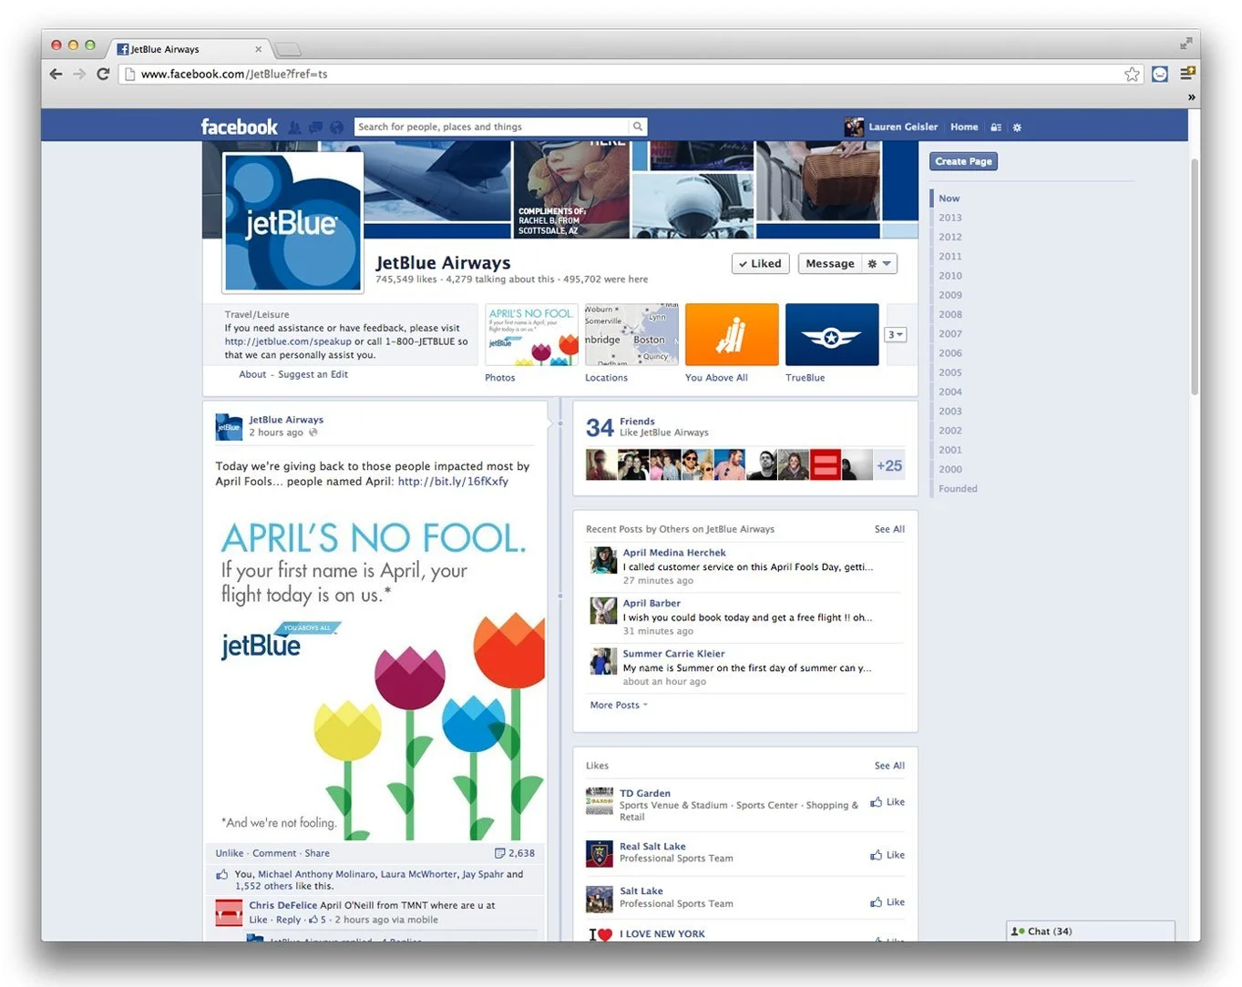Expand the 3 more apps dropdown
Image resolution: width=1242 pixels, height=987 pixels.
(896, 335)
